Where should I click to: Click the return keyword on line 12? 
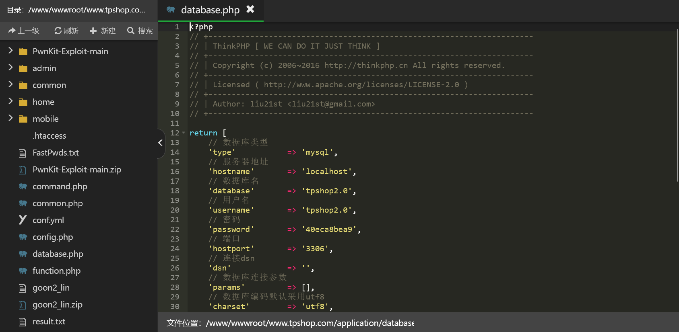[203, 133]
